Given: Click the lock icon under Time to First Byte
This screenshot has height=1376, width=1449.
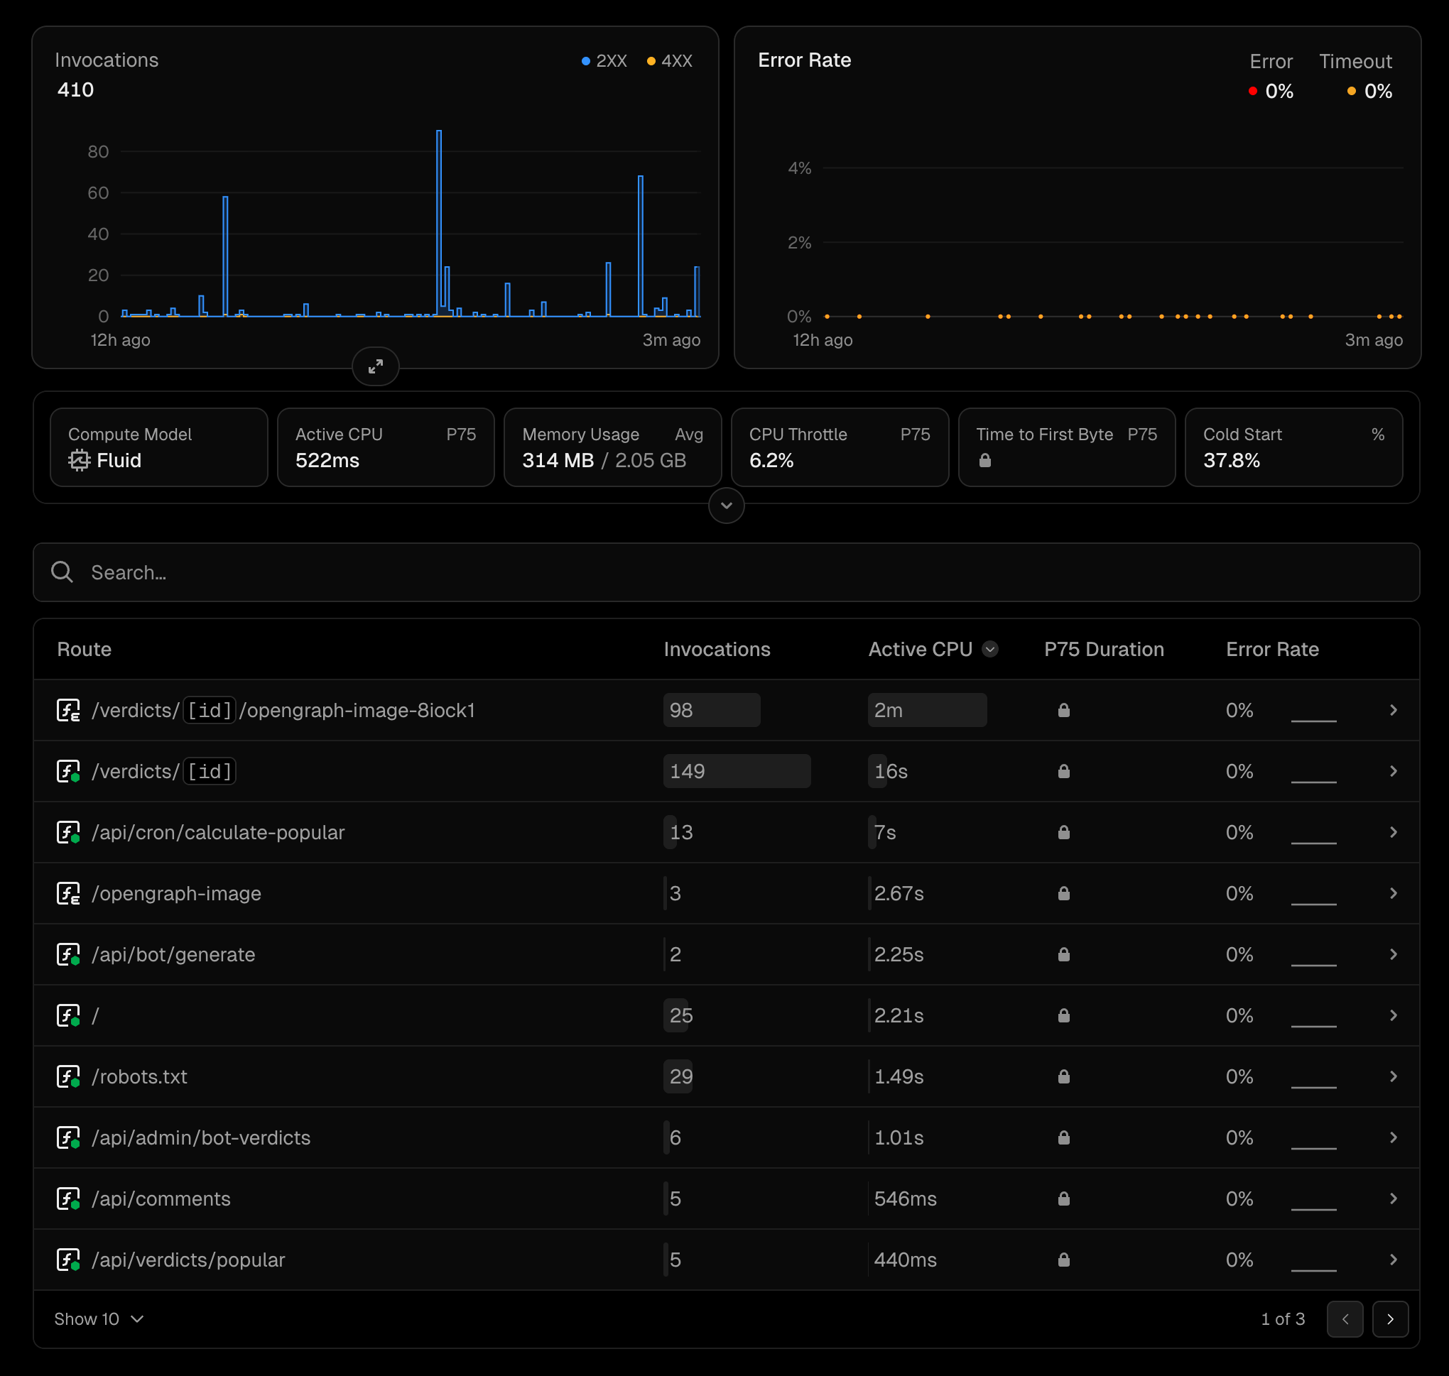Looking at the screenshot, I should tap(984, 461).
